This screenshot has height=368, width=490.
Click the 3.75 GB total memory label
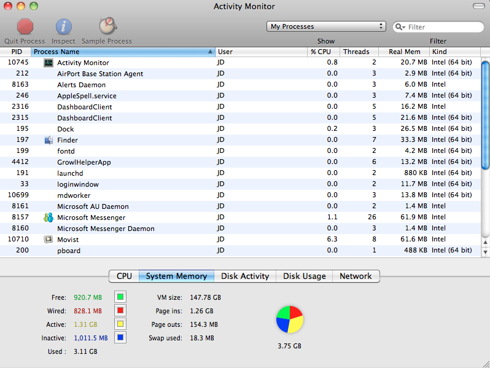(289, 346)
